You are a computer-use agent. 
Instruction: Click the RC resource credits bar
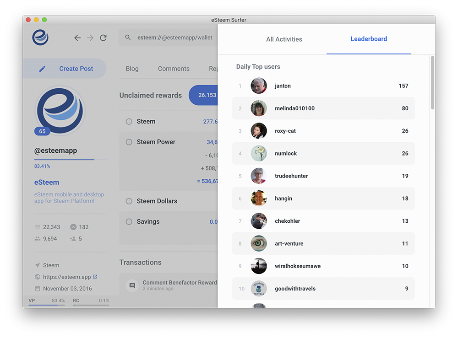[91, 305]
